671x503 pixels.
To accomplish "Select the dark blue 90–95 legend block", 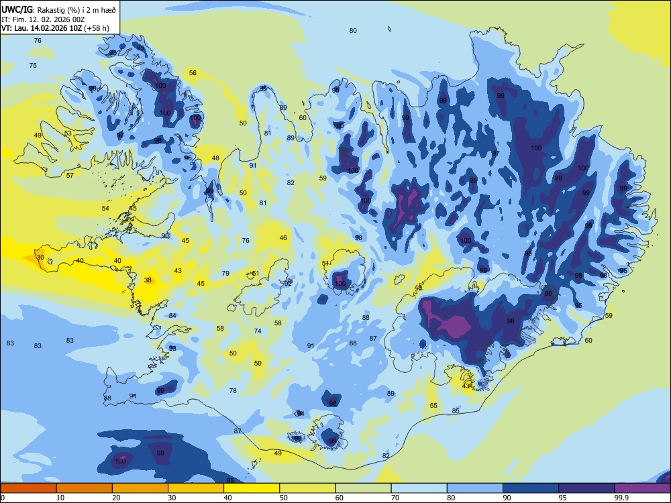I will 531,488.
